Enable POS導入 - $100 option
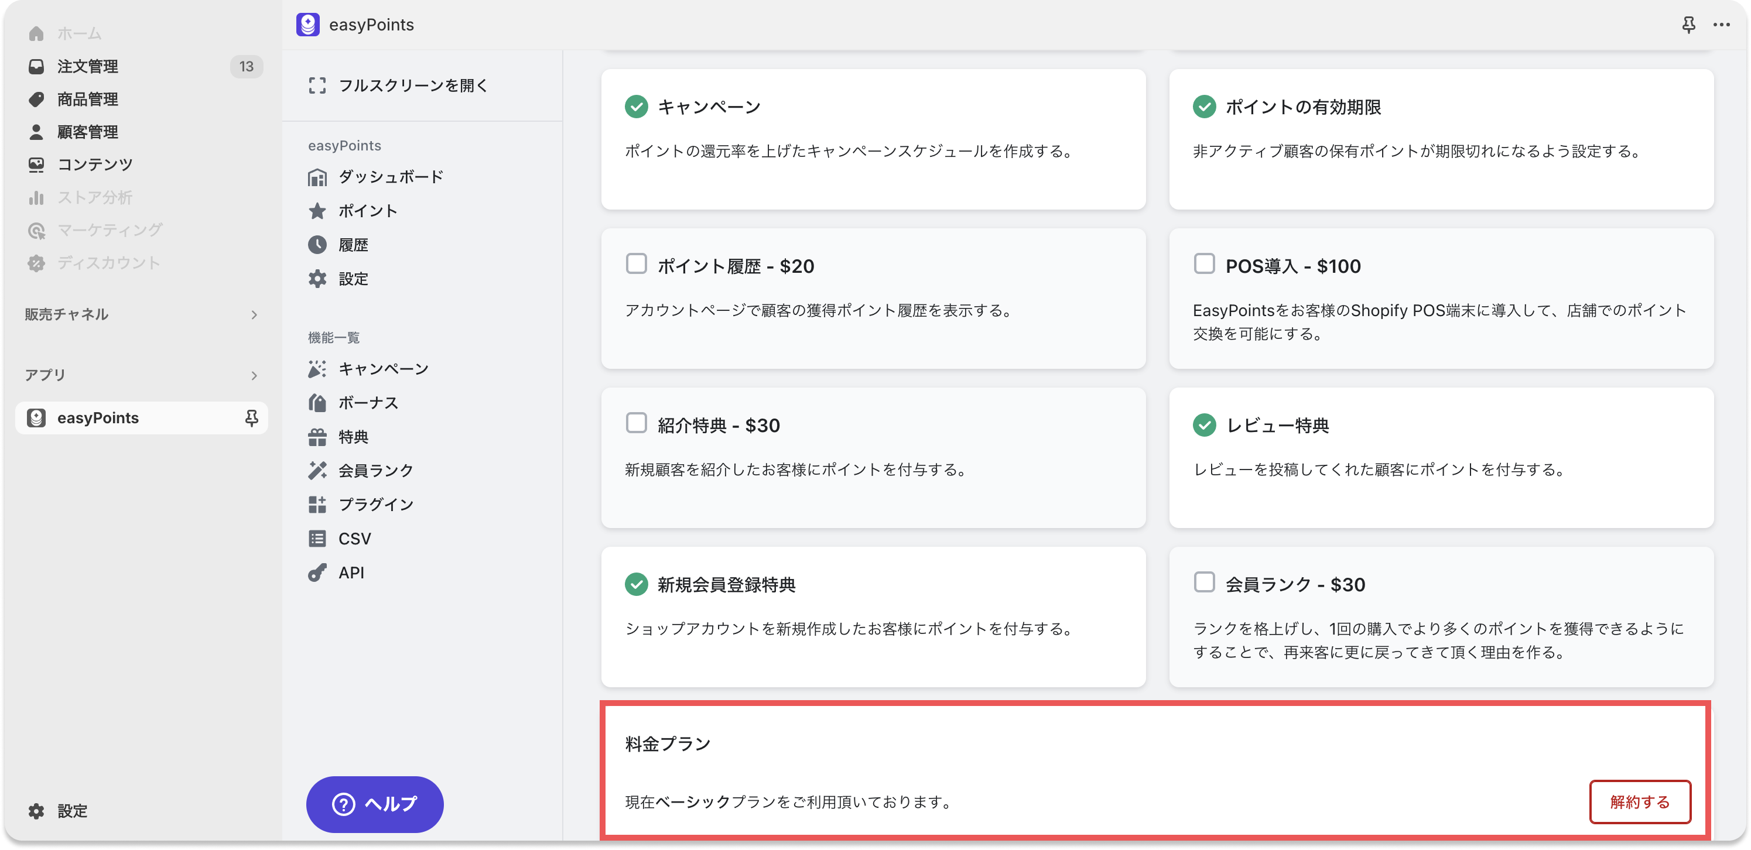The width and height of the screenshot is (1751, 850). [x=1204, y=263]
